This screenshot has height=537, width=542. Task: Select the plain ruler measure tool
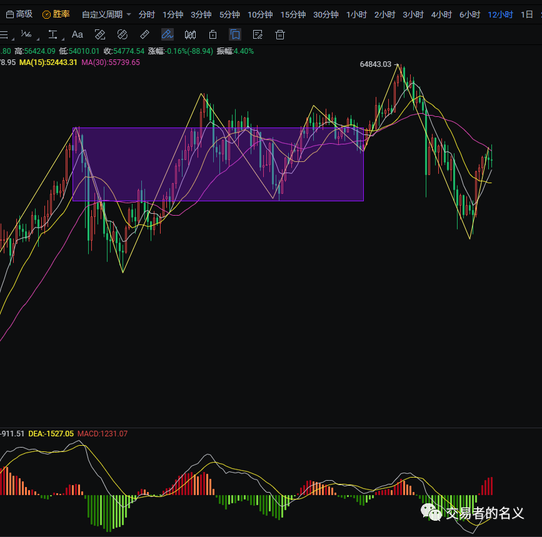(x=144, y=34)
